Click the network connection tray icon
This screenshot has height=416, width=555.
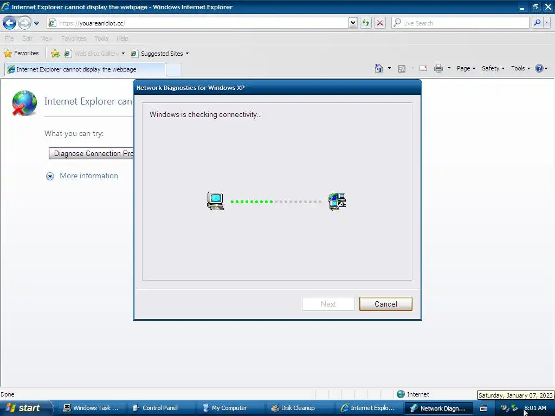pos(514,408)
